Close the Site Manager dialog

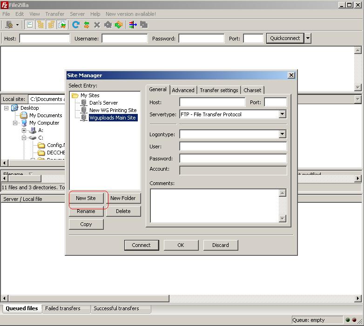[x=291, y=75]
